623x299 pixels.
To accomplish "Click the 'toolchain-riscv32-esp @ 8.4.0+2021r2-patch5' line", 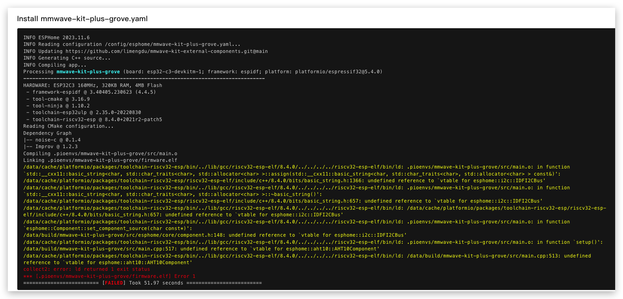I will (94, 120).
